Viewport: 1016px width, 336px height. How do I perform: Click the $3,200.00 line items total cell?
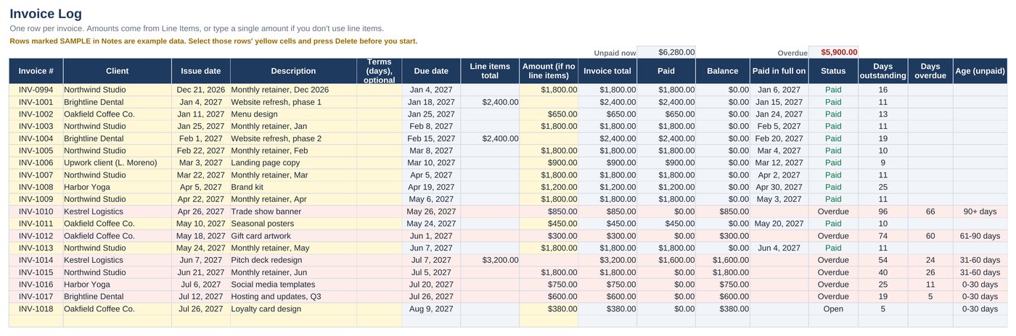point(490,260)
